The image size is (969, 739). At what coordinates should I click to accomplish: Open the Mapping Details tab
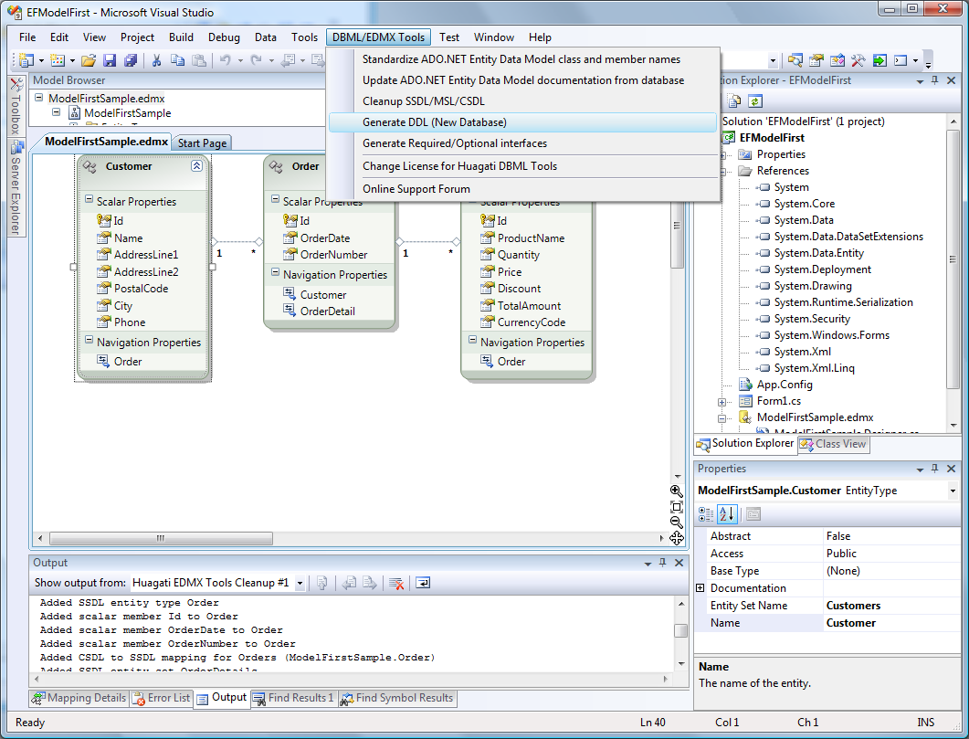[x=79, y=698]
